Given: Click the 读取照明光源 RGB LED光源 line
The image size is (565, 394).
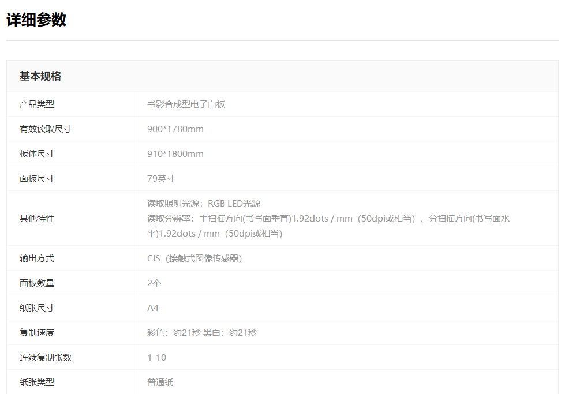Looking at the screenshot, I should click(203, 204).
